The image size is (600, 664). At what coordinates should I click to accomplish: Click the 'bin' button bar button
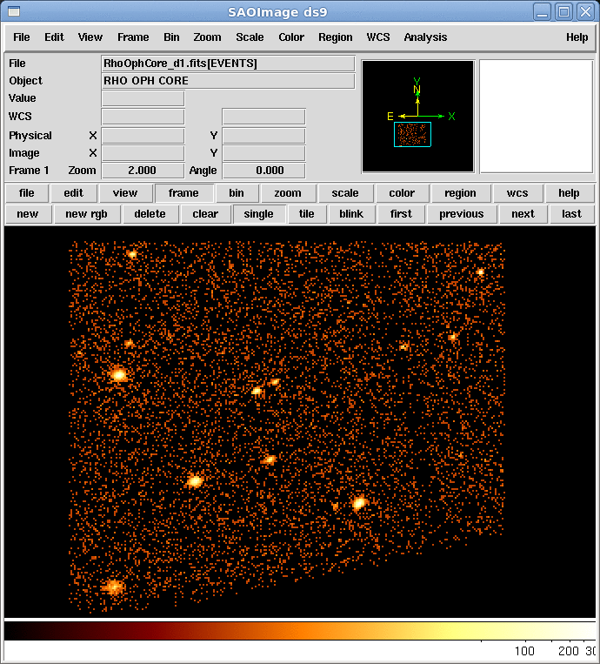pyautogui.click(x=237, y=193)
